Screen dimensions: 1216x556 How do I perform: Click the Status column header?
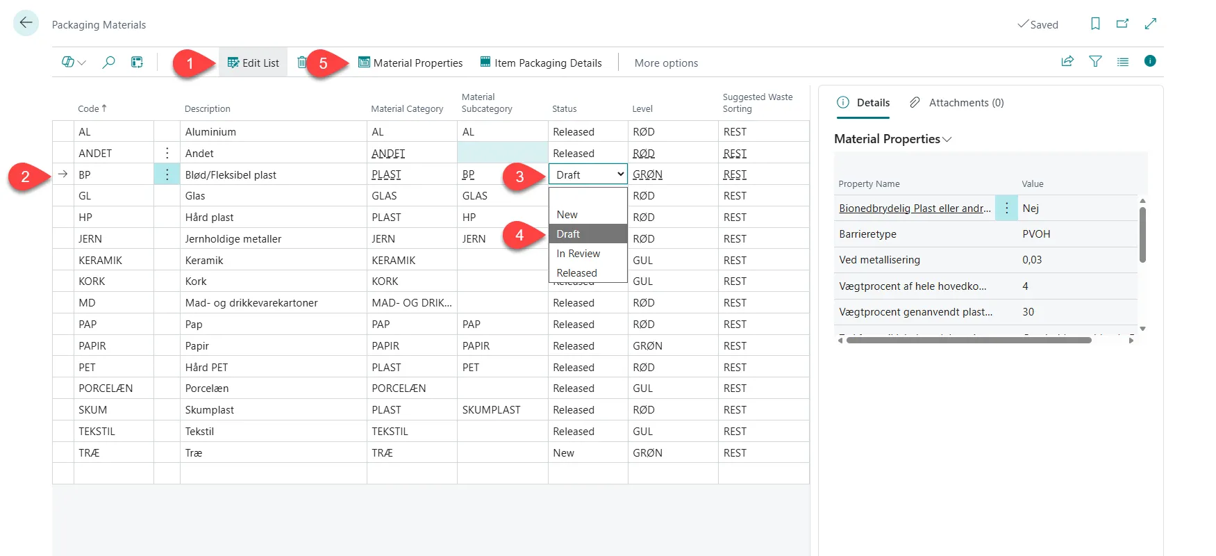click(x=564, y=108)
